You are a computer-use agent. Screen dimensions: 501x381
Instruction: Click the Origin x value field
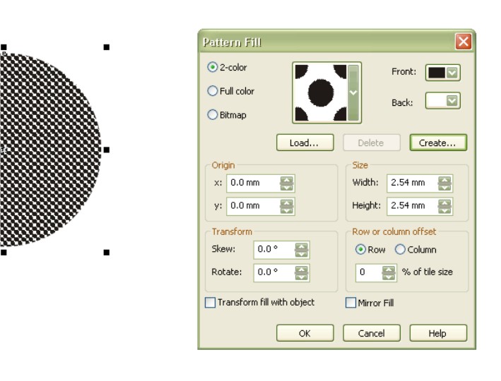tap(252, 183)
